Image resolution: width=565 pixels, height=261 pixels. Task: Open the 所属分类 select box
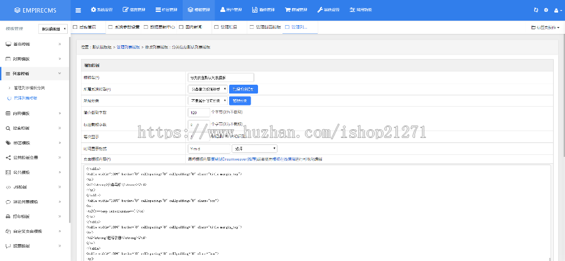click(208, 101)
